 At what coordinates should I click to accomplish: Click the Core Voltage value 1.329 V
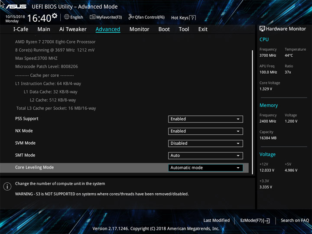(266, 89)
